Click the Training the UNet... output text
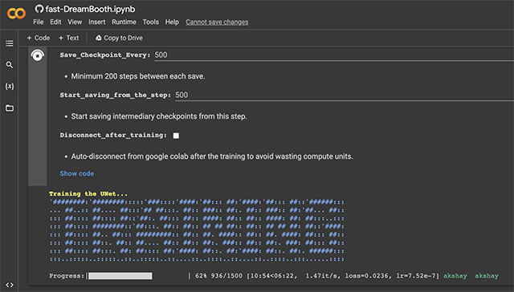Viewport: 514px width, 292px height. point(88,194)
